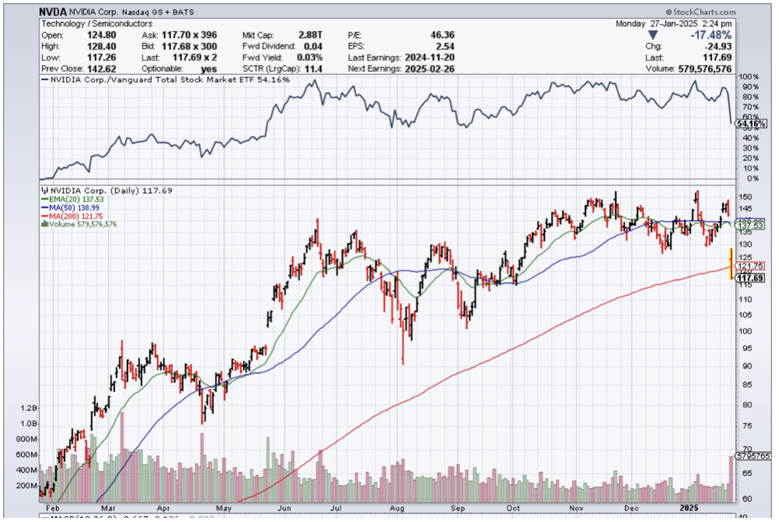Click the black 117.69 last price axis tag
The image size is (779, 522).
750,278
